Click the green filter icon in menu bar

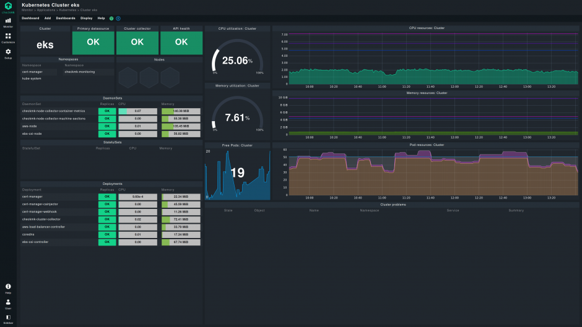pos(111,19)
